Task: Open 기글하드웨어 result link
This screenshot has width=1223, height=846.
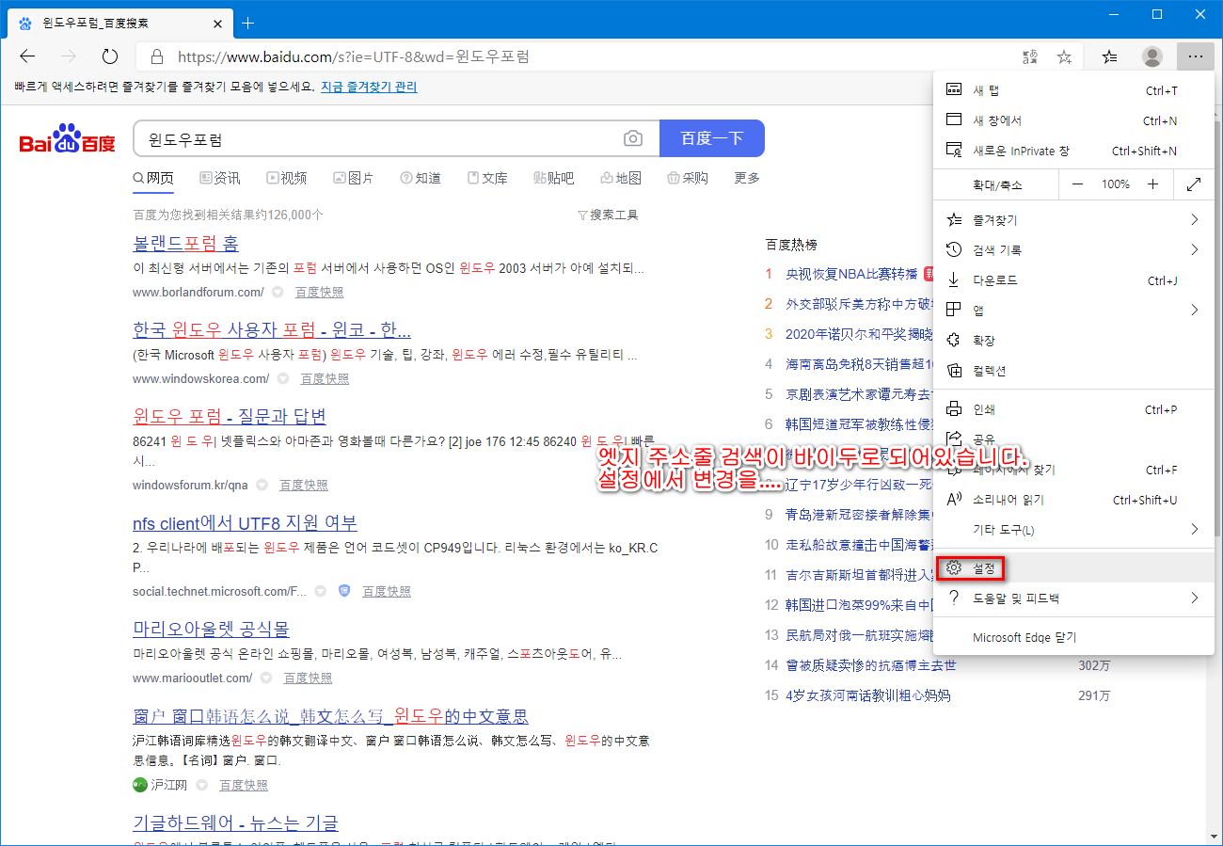Action: [236, 823]
